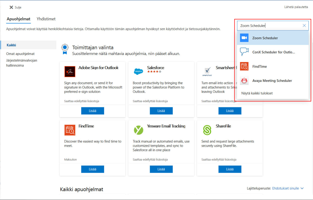Image resolution: width=313 pixels, height=200 pixels.
Task: Click the ConX Scheduler speech bubble icon
Action: pyautogui.click(x=244, y=52)
